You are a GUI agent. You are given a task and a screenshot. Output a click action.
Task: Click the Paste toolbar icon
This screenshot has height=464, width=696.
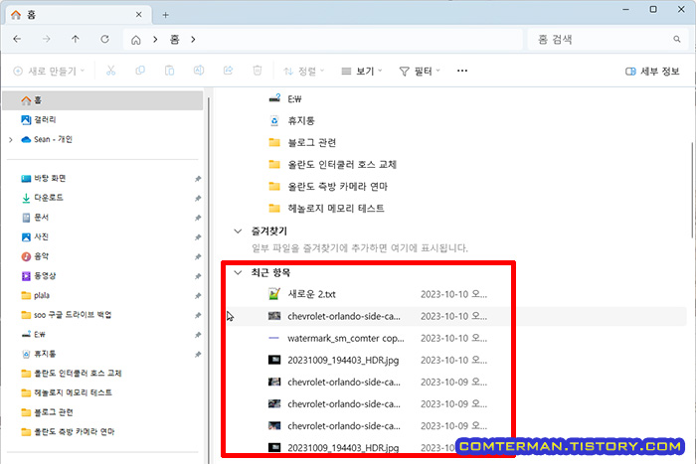click(x=170, y=71)
